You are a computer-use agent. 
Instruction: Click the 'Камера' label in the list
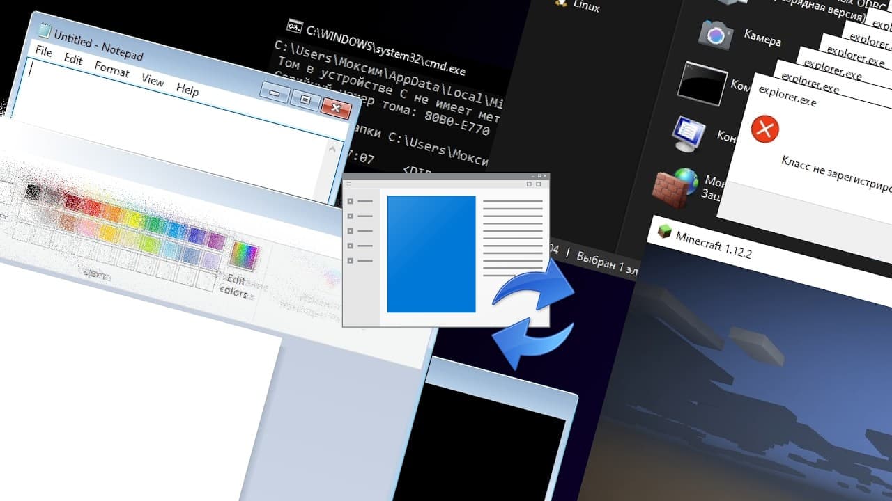762,38
